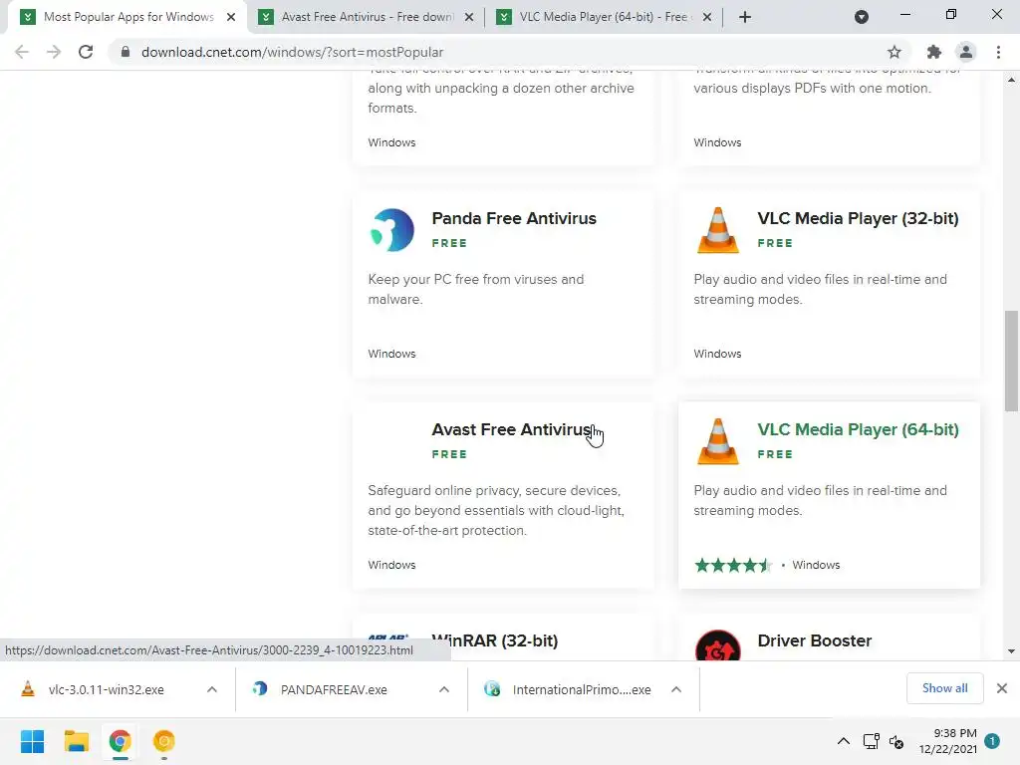1020x765 pixels.
Task: Click the FREE label under Avast Free Antivirus
Action: tap(449, 454)
